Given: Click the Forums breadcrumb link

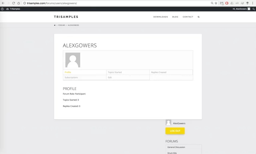Looking at the screenshot, I should point(62,25).
